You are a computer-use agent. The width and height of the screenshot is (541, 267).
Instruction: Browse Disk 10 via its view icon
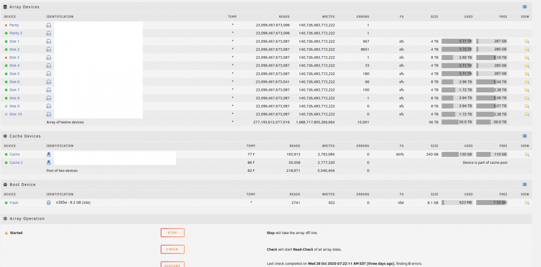(x=527, y=115)
